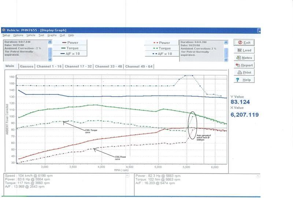The width and height of the screenshot is (293, 198).
Task: Click the X Value reading 6,207.119
Action: pyautogui.click(x=245, y=115)
